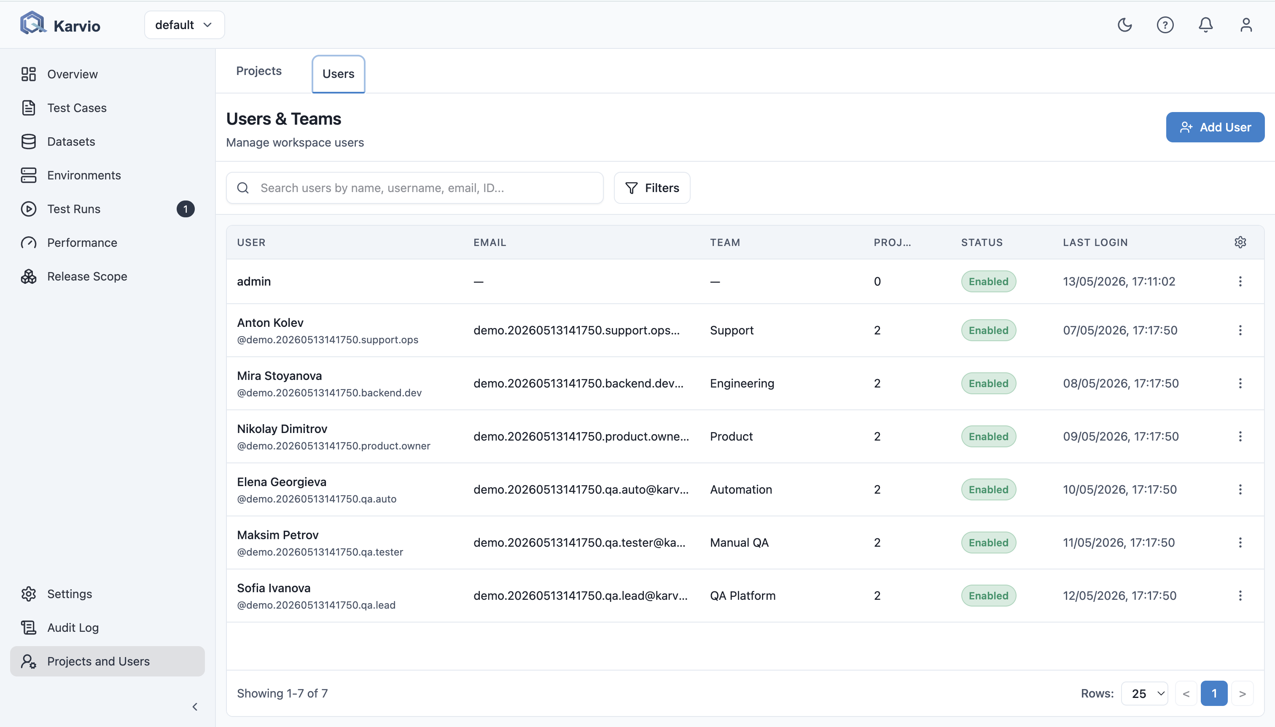The height and width of the screenshot is (727, 1275).
Task: Collapse the sidebar with the chevron
Action: click(195, 706)
